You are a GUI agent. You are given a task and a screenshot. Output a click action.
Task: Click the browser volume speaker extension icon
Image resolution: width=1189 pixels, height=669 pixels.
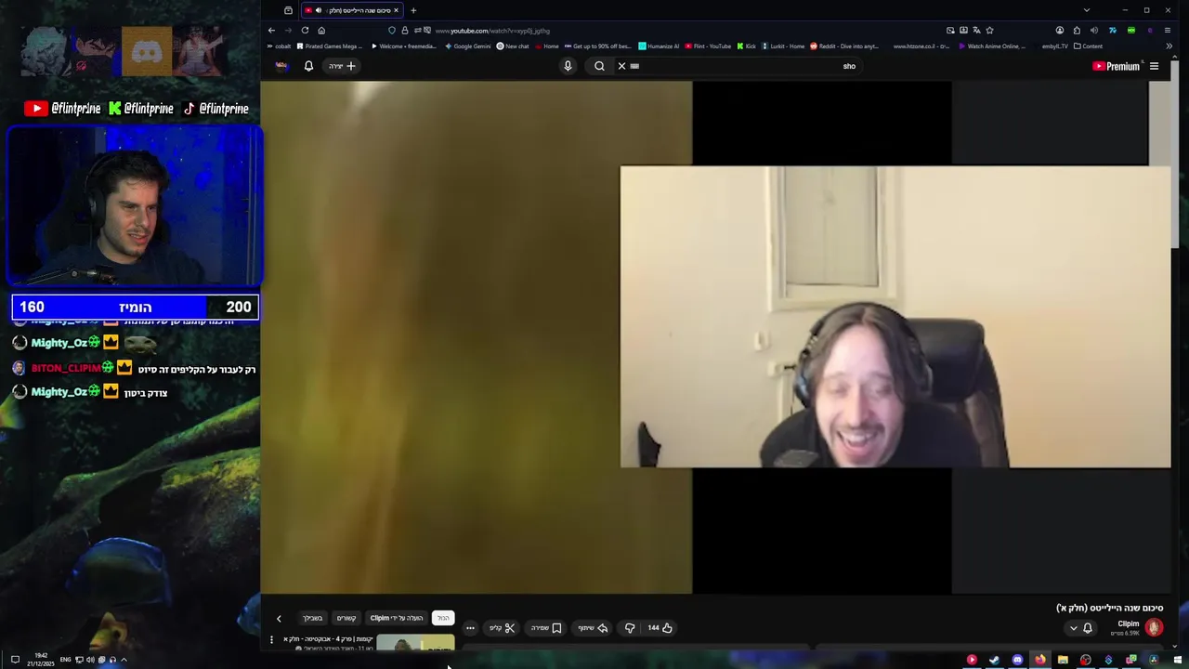pos(1093,30)
